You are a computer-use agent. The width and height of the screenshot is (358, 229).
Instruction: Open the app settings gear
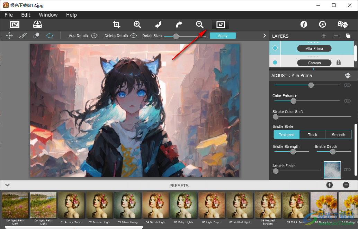point(322,24)
